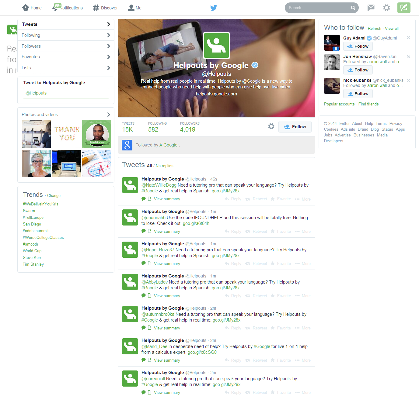Reply to the @ononnahh tweet
The width and height of the screenshot is (419, 396).
coord(233,232)
